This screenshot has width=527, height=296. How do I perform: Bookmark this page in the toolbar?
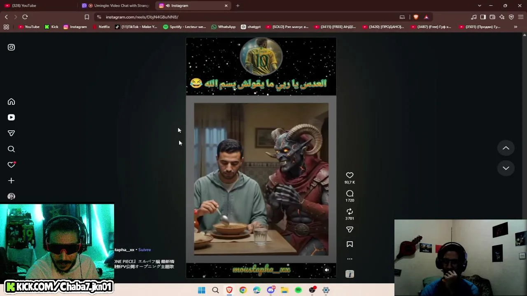pyautogui.click(x=87, y=17)
